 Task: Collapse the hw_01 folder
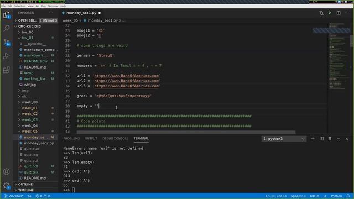(x=36, y=38)
